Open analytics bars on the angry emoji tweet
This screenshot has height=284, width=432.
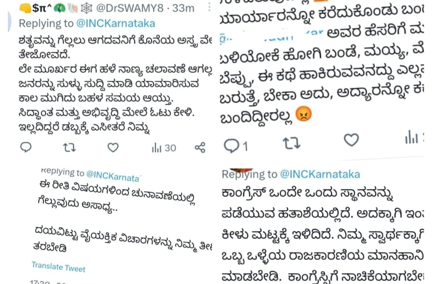414,137
